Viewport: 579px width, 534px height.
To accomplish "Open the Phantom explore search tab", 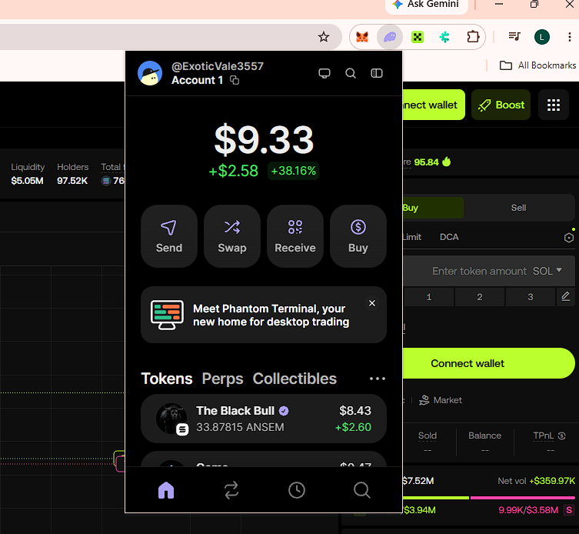I will tap(362, 490).
